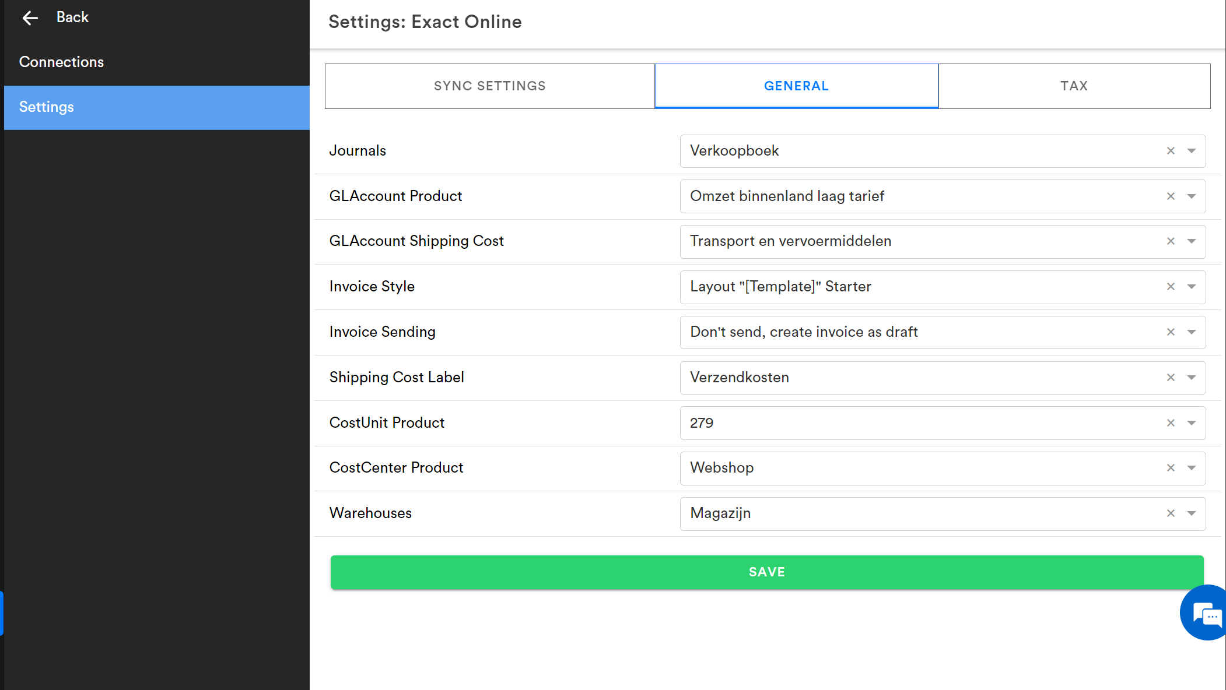Click the Transport en vervoermiddelen field
The height and width of the screenshot is (690, 1226).
(x=943, y=241)
